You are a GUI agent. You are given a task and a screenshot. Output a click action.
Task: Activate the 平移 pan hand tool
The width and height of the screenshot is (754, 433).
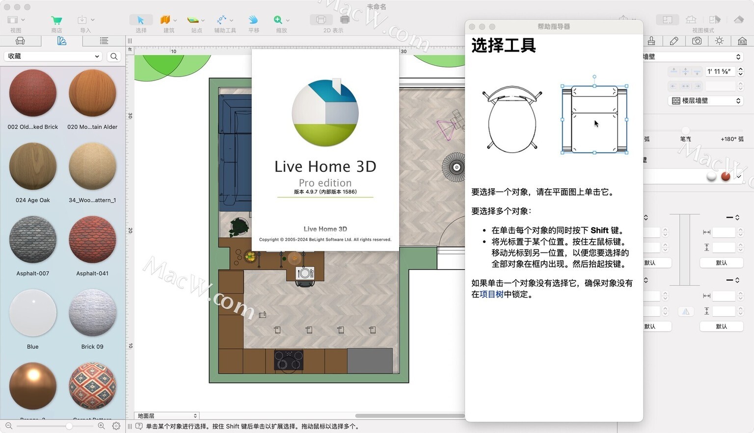tap(253, 20)
